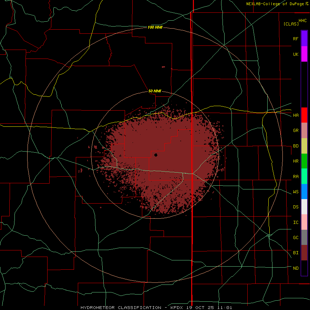
Task: Click the black radar site dot
Action: [x=156, y=155]
